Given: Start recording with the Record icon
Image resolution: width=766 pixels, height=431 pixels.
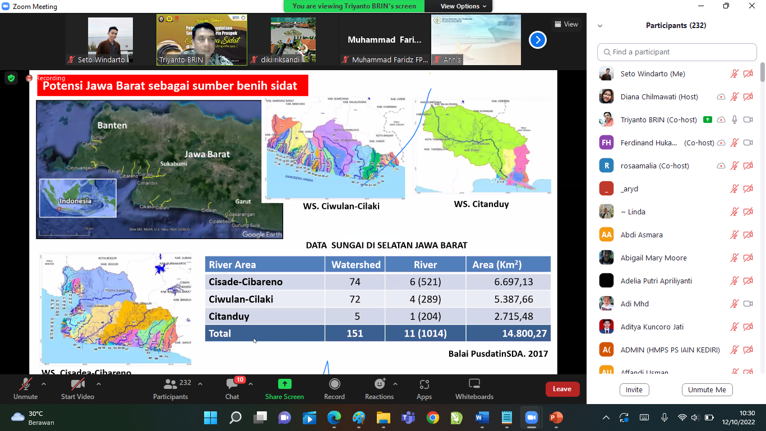Looking at the screenshot, I should pyautogui.click(x=334, y=385).
